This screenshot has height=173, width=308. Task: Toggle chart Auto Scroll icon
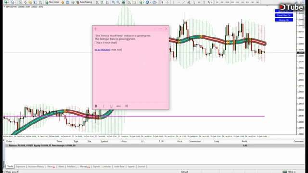129,2
